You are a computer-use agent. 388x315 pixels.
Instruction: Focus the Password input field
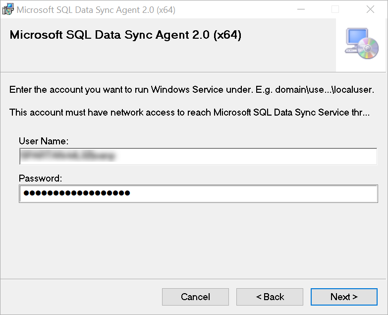(x=198, y=193)
